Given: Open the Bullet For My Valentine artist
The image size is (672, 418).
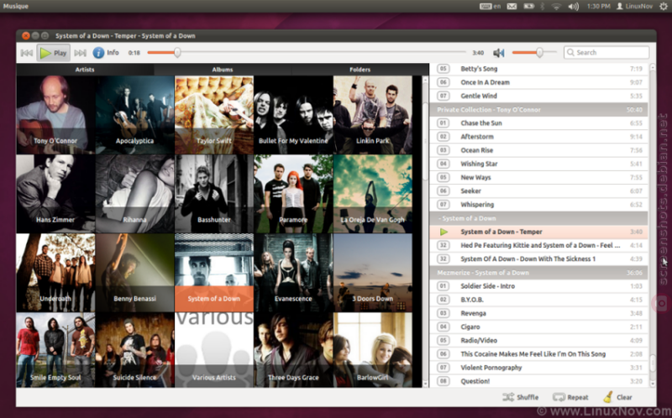Looking at the screenshot, I should click(x=293, y=115).
